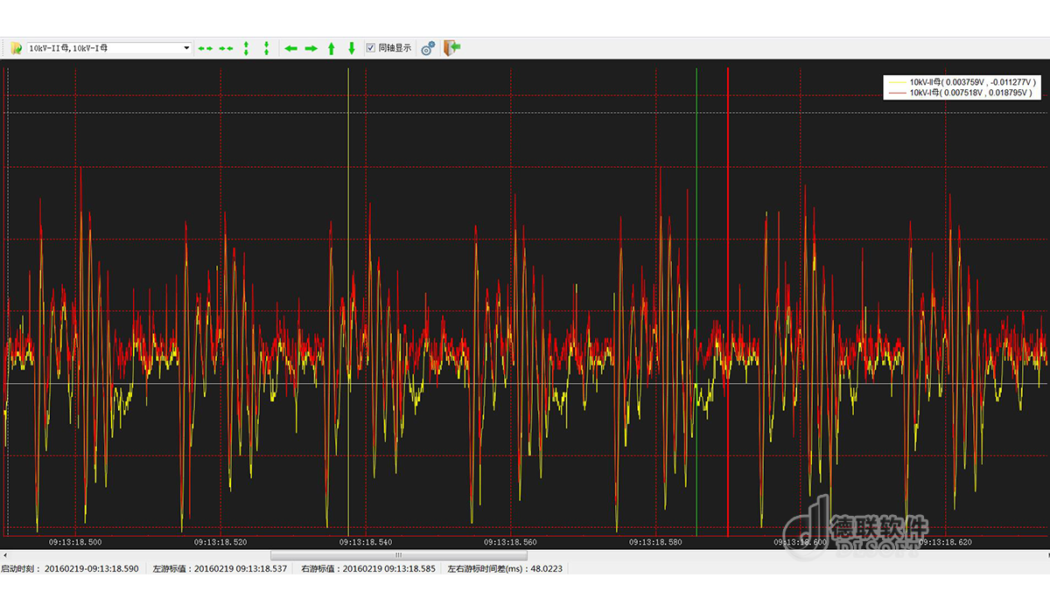Click the vertical compress arrows icon
The width and height of the screenshot is (1050, 612).
click(266, 48)
